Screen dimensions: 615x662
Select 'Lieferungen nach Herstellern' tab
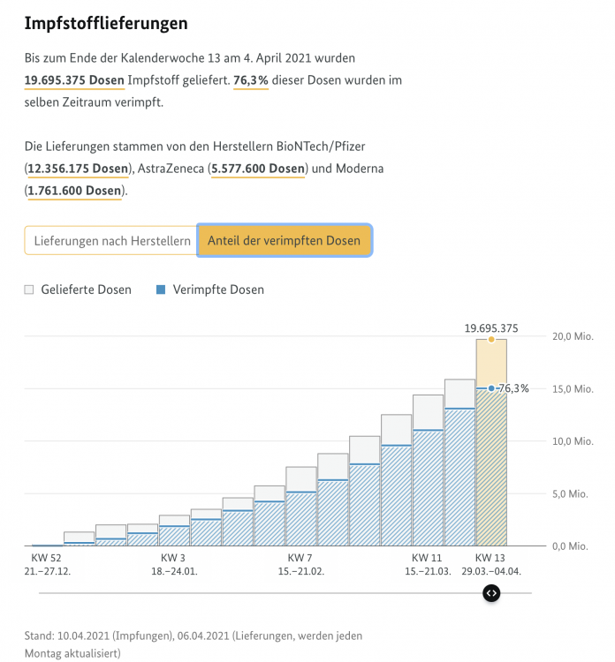pos(111,240)
